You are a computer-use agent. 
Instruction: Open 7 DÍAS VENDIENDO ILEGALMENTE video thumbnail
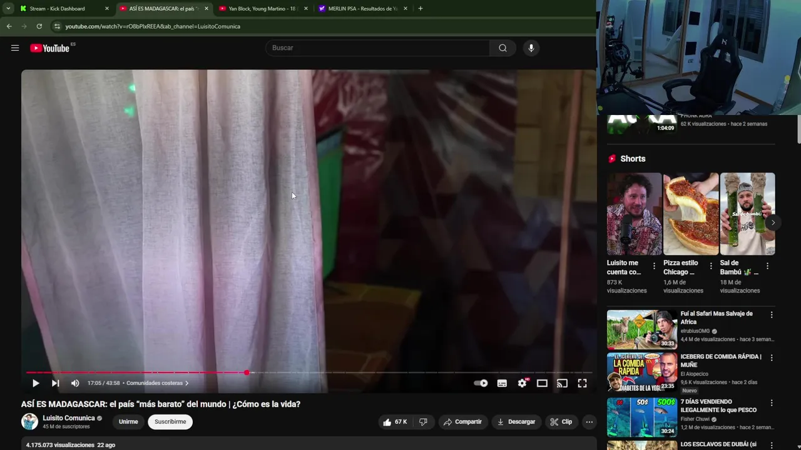tap(642, 417)
